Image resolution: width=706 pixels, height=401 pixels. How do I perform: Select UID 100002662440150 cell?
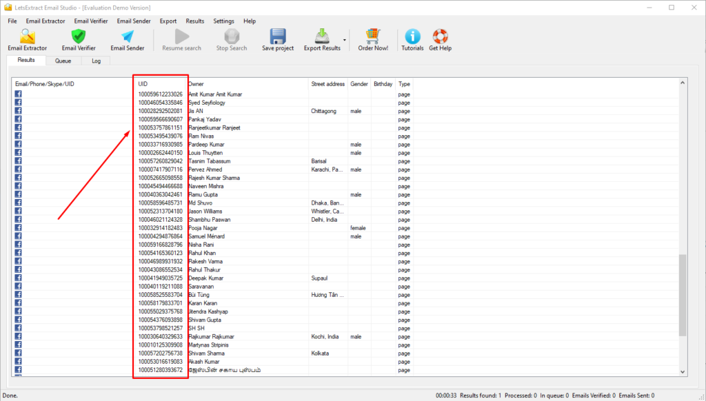point(160,153)
